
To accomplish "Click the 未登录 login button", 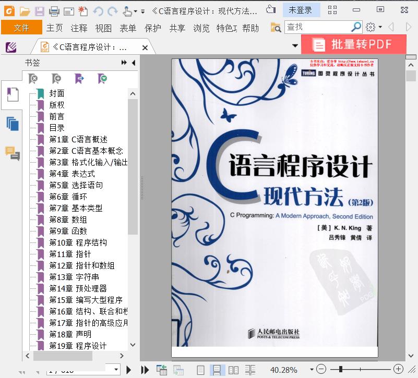I will point(301,10).
